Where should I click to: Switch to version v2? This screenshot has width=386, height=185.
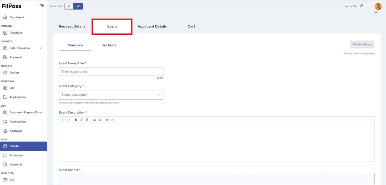pyautogui.click(x=78, y=6)
